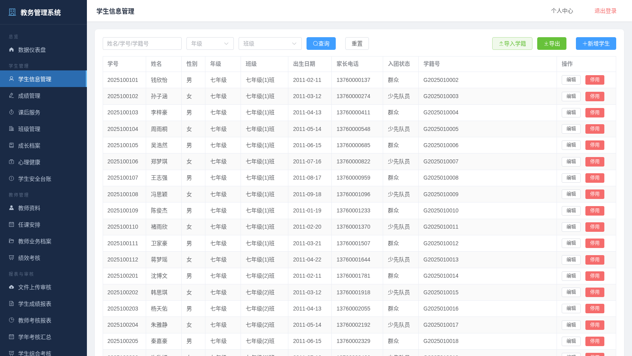The width and height of the screenshot is (632, 356).
Task: Click 停用 for 郑梦琪
Action: (595, 161)
